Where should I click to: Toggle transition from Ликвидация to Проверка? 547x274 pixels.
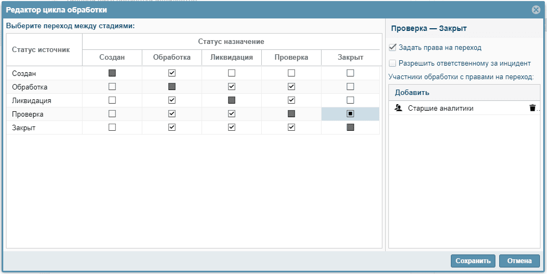[291, 100]
